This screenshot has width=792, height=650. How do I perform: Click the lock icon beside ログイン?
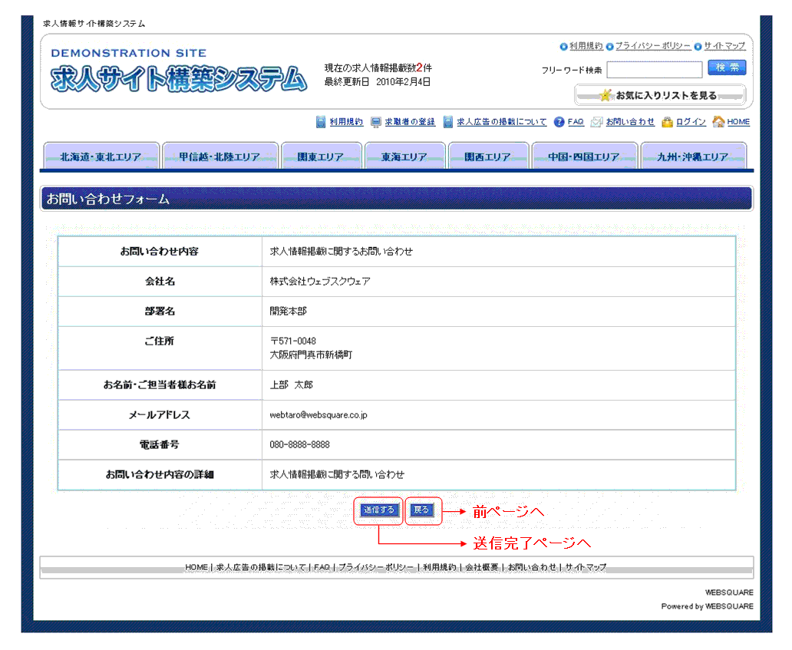click(667, 122)
